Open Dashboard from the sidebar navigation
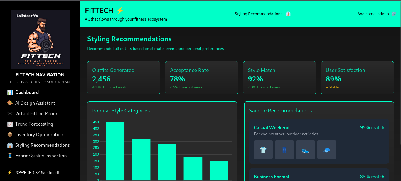401x181 pixels. click(27, 93)
